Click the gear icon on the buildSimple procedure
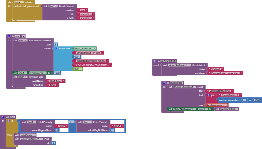Image resolution: width=262 pixels, height=149 pixels. pyautogui.click(x=164, y=83)
